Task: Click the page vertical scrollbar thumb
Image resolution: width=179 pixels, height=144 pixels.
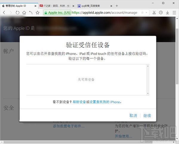Action: (x=177, y=56)
